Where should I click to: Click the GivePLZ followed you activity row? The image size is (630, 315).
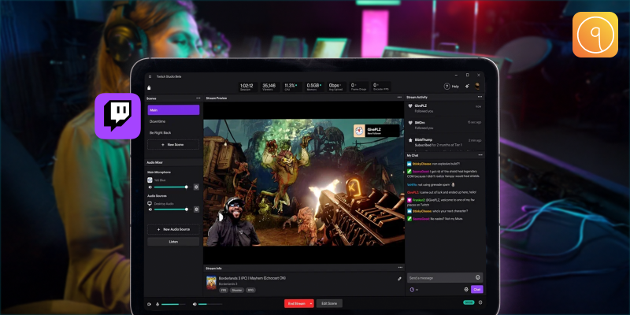[445, 109]
